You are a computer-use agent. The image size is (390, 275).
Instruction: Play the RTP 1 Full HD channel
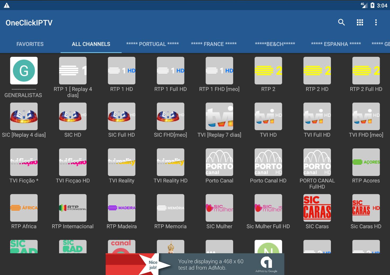tap(171, 71)
